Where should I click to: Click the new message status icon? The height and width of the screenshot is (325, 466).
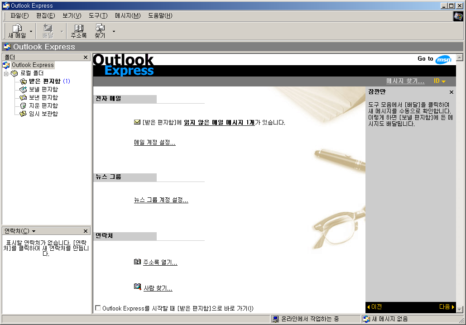point(366,319)
